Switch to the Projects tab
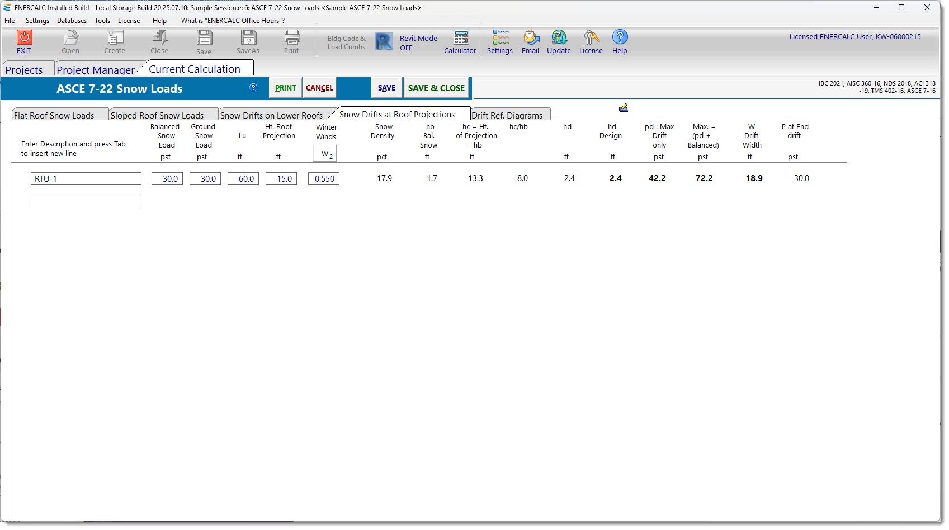Viewport: 949px width, 530px height. [24, 70]
